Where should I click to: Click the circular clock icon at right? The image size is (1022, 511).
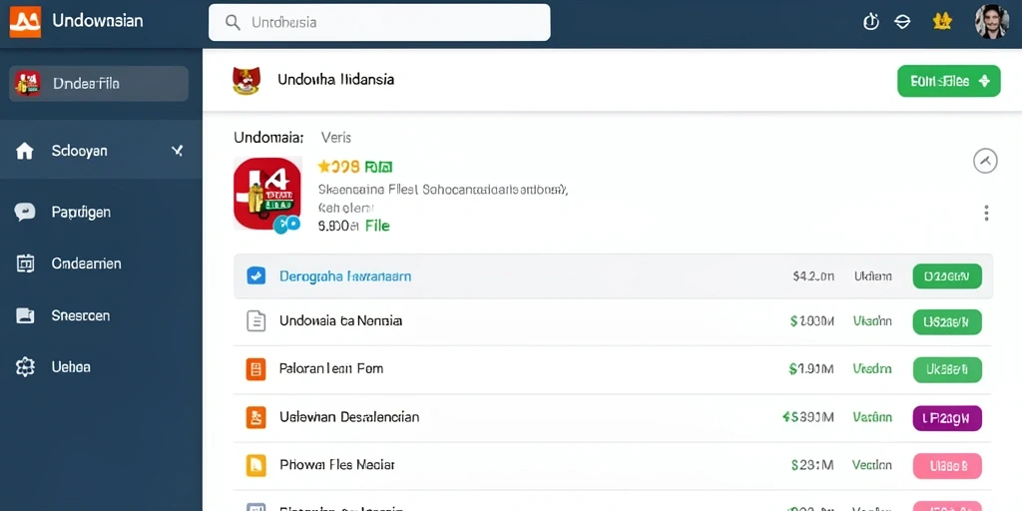[x=985, y=161]
